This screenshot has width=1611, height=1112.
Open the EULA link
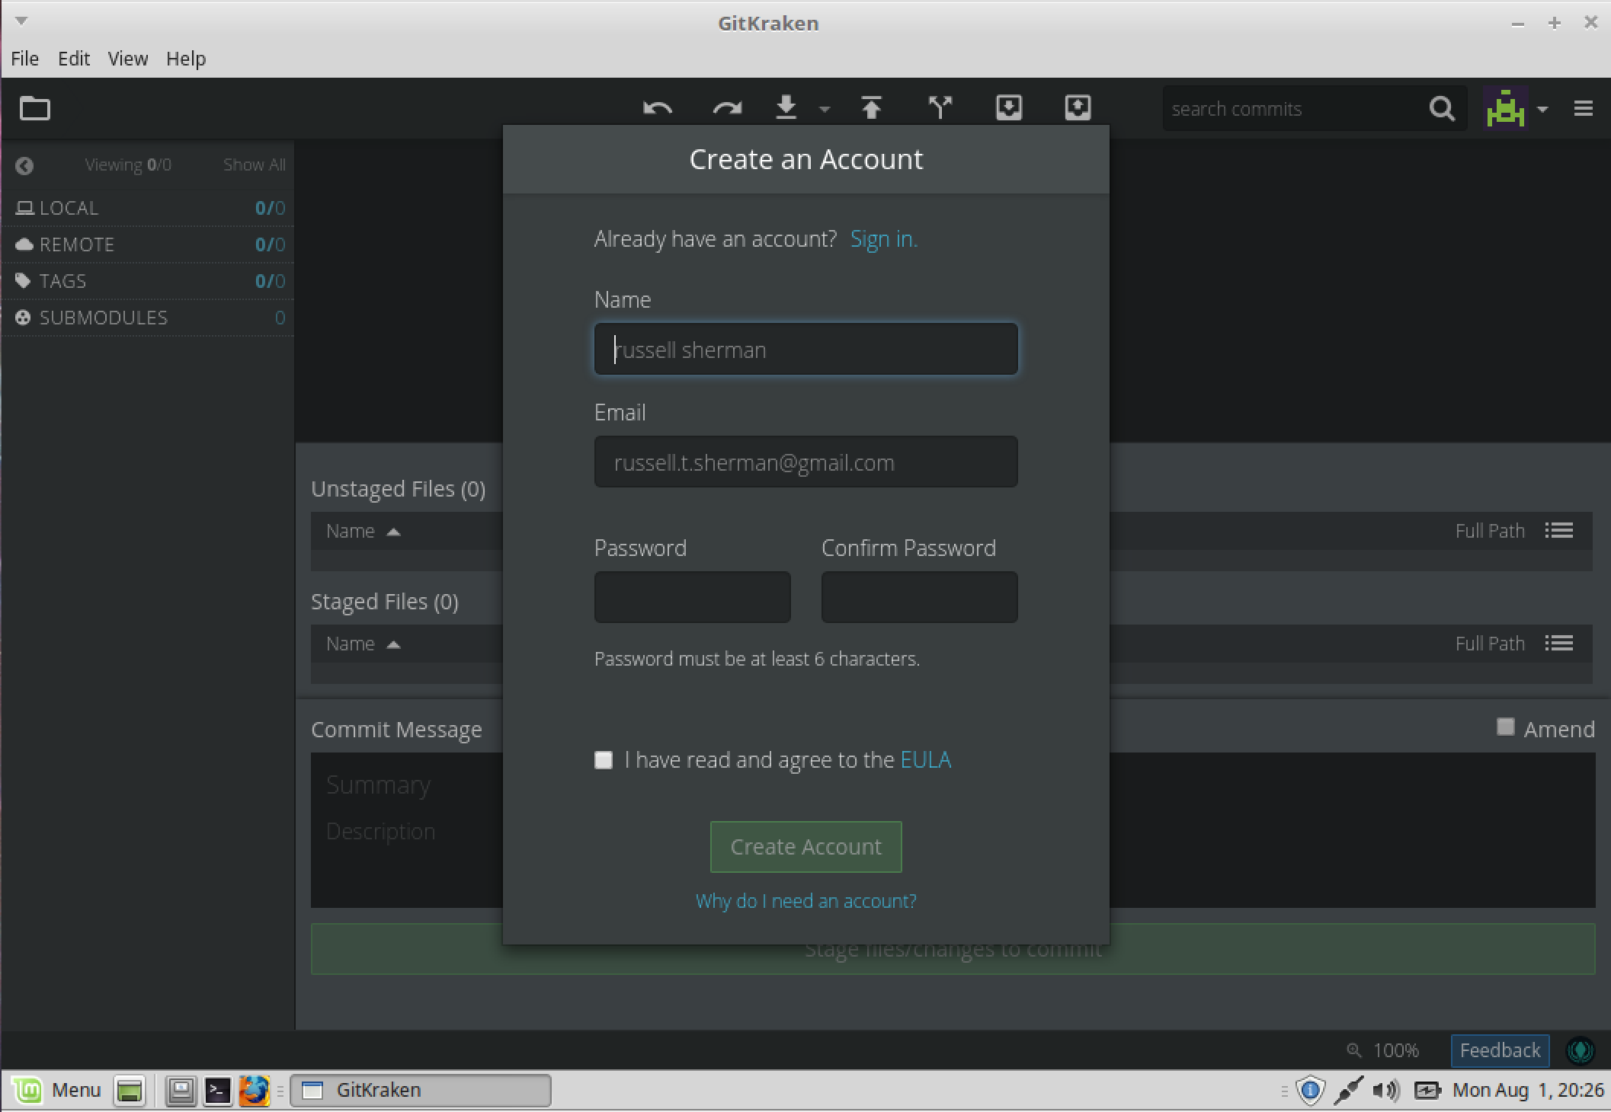925,760
